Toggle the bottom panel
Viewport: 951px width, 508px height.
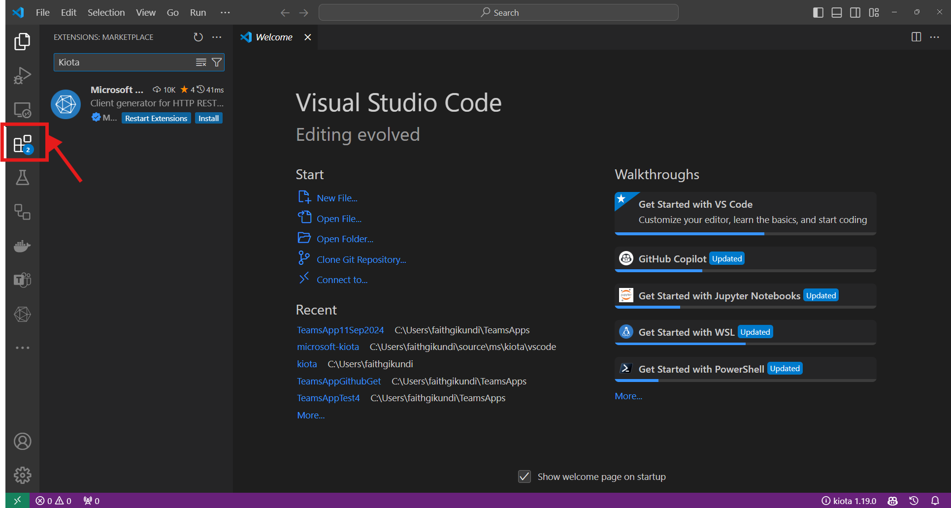coord(837,13)
